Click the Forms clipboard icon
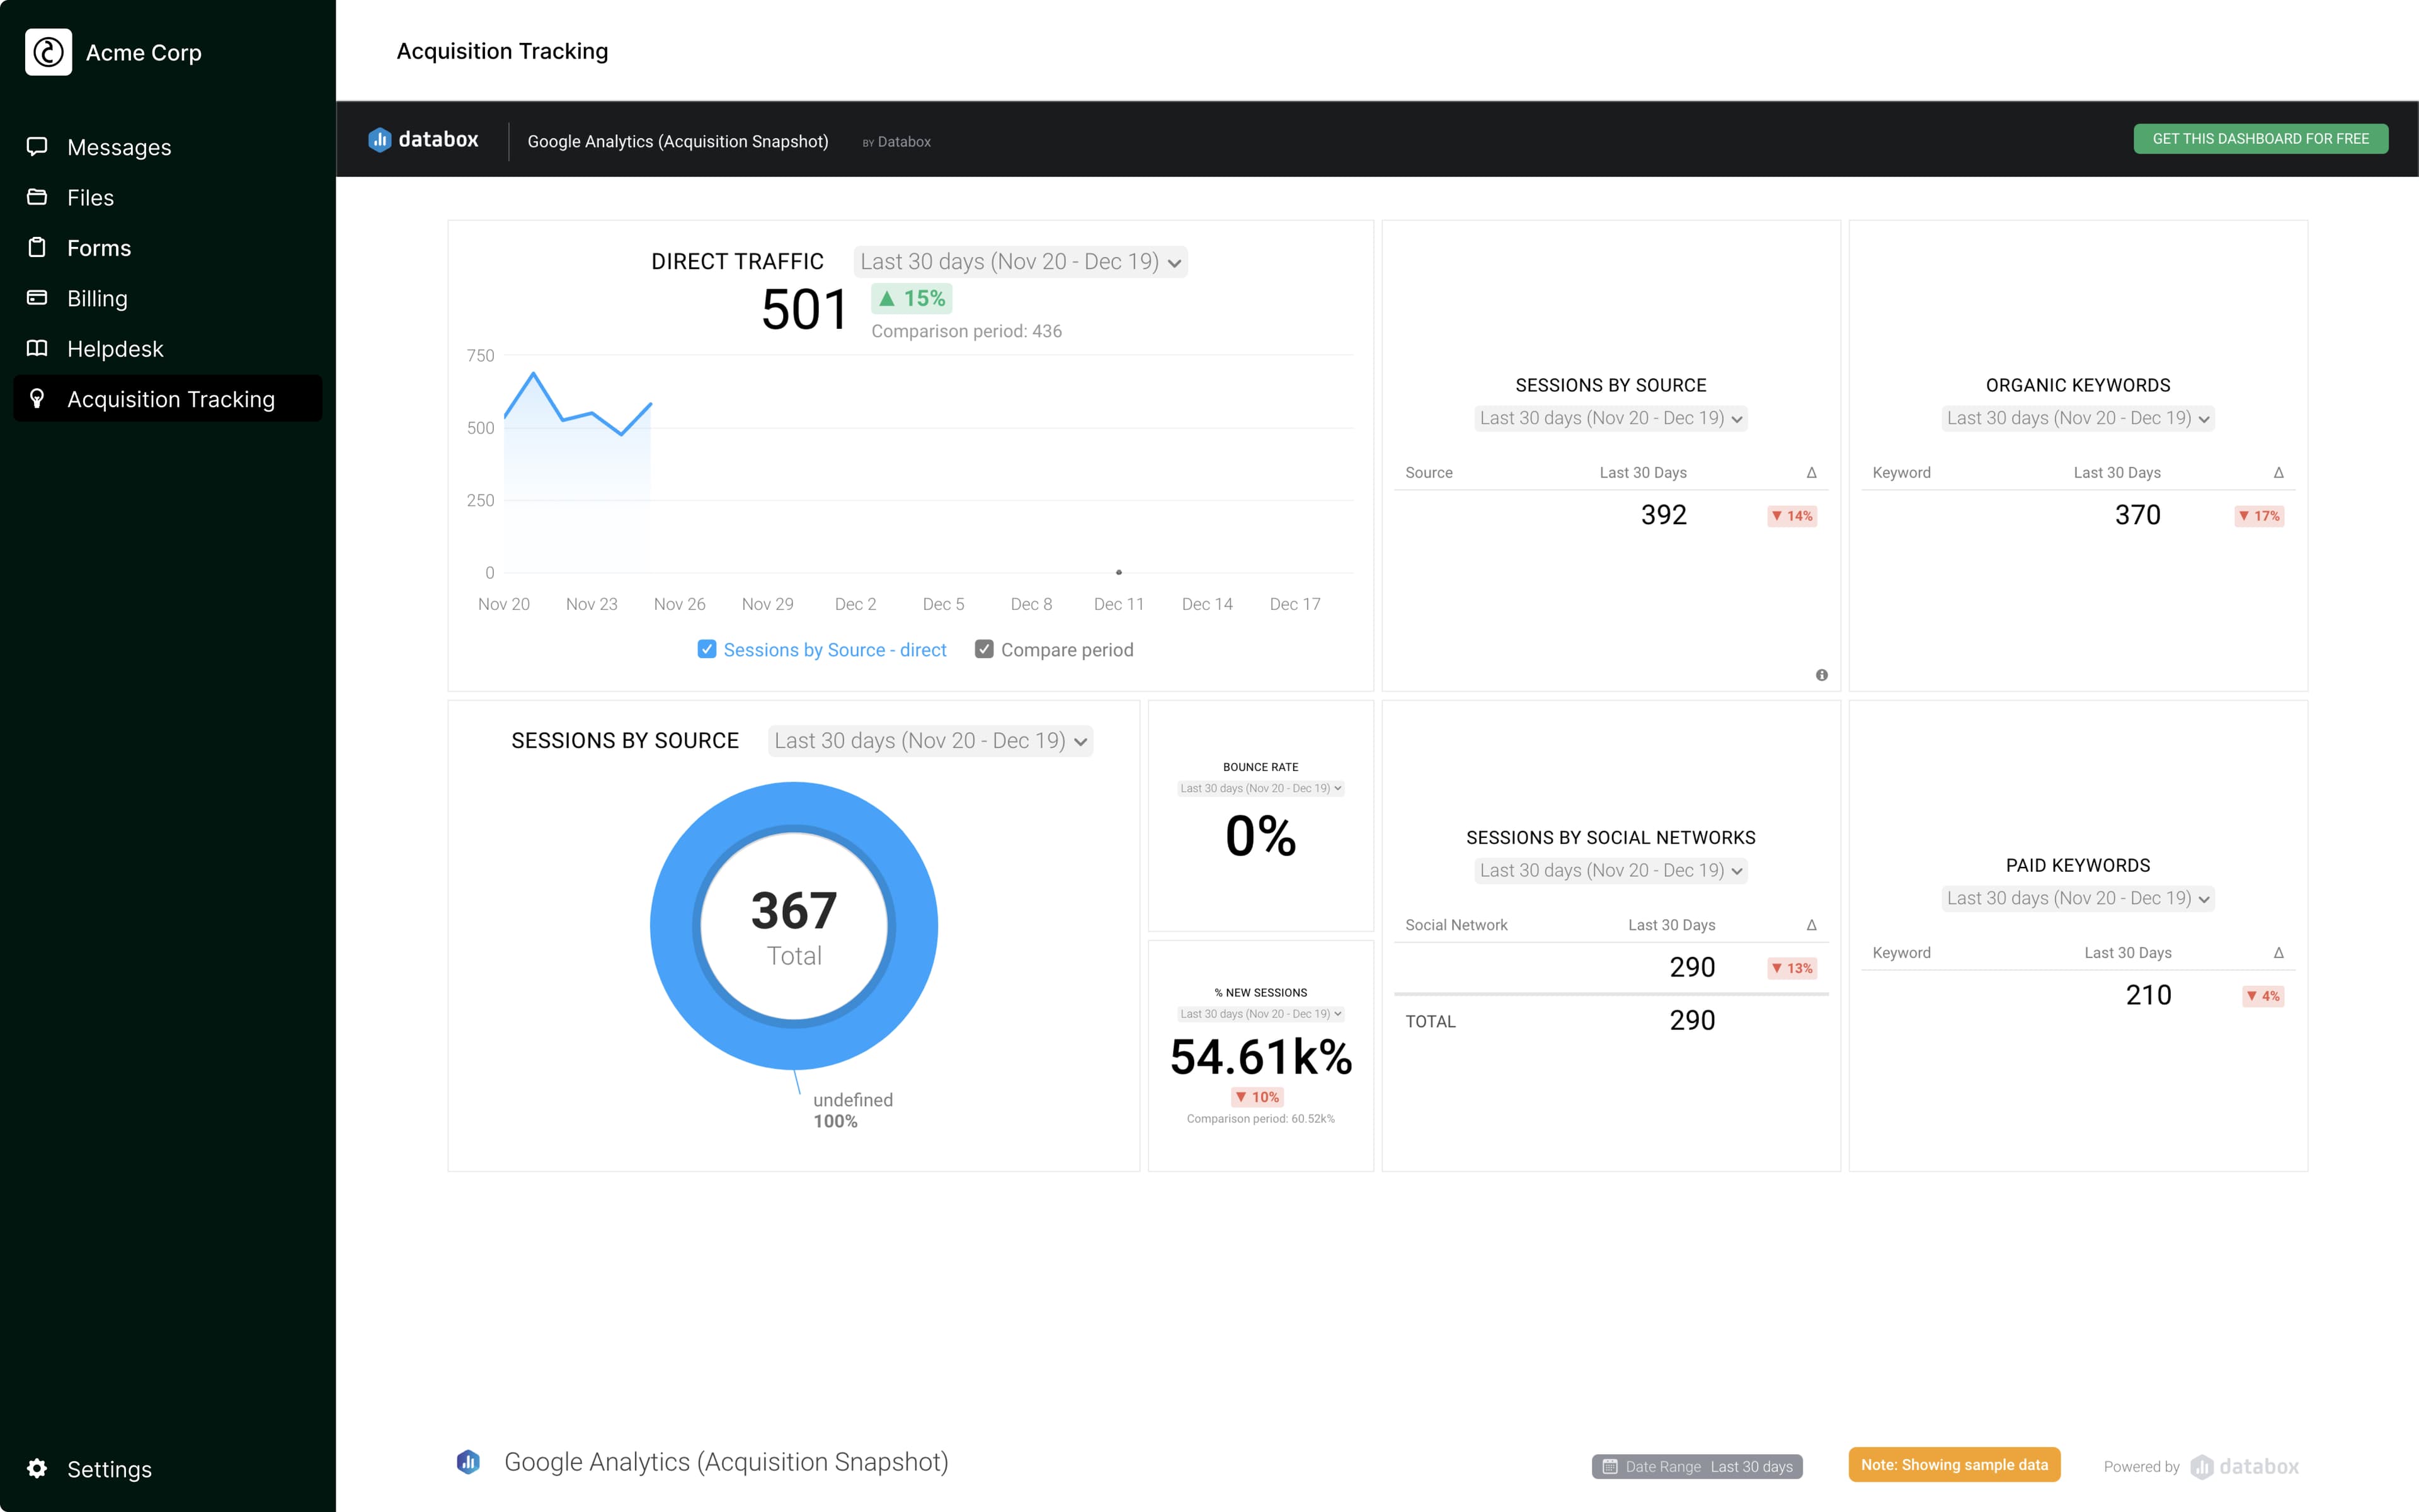 (x=37, y=247)
